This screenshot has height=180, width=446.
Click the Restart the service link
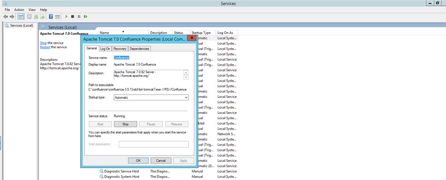pyautogui.click(x=45, y=47)
